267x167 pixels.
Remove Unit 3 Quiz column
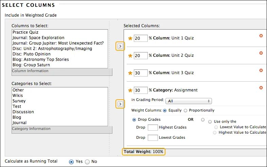click(261, 70)
